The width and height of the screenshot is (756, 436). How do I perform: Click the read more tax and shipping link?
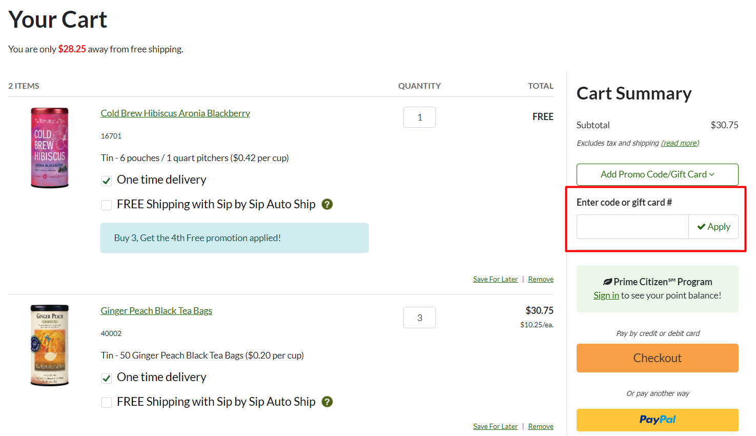point(680,143)
